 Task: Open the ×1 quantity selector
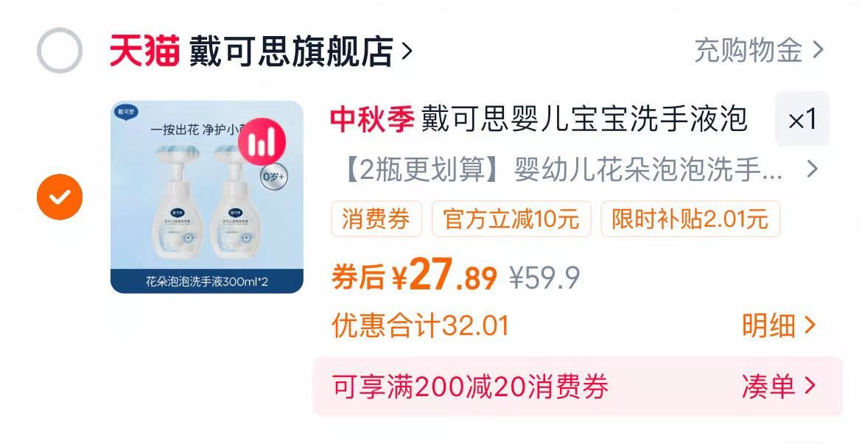[802, 119]
